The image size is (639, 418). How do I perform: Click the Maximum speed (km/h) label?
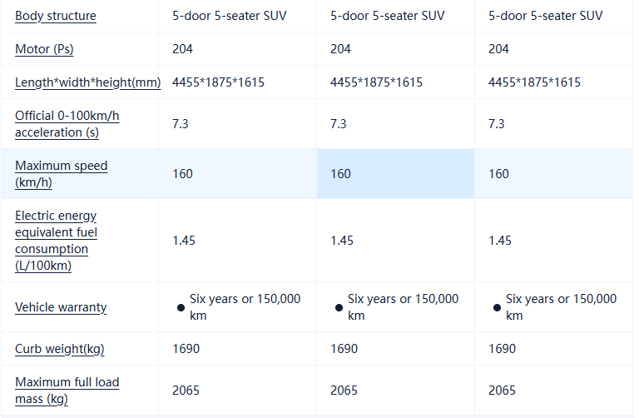click(61, 174)
